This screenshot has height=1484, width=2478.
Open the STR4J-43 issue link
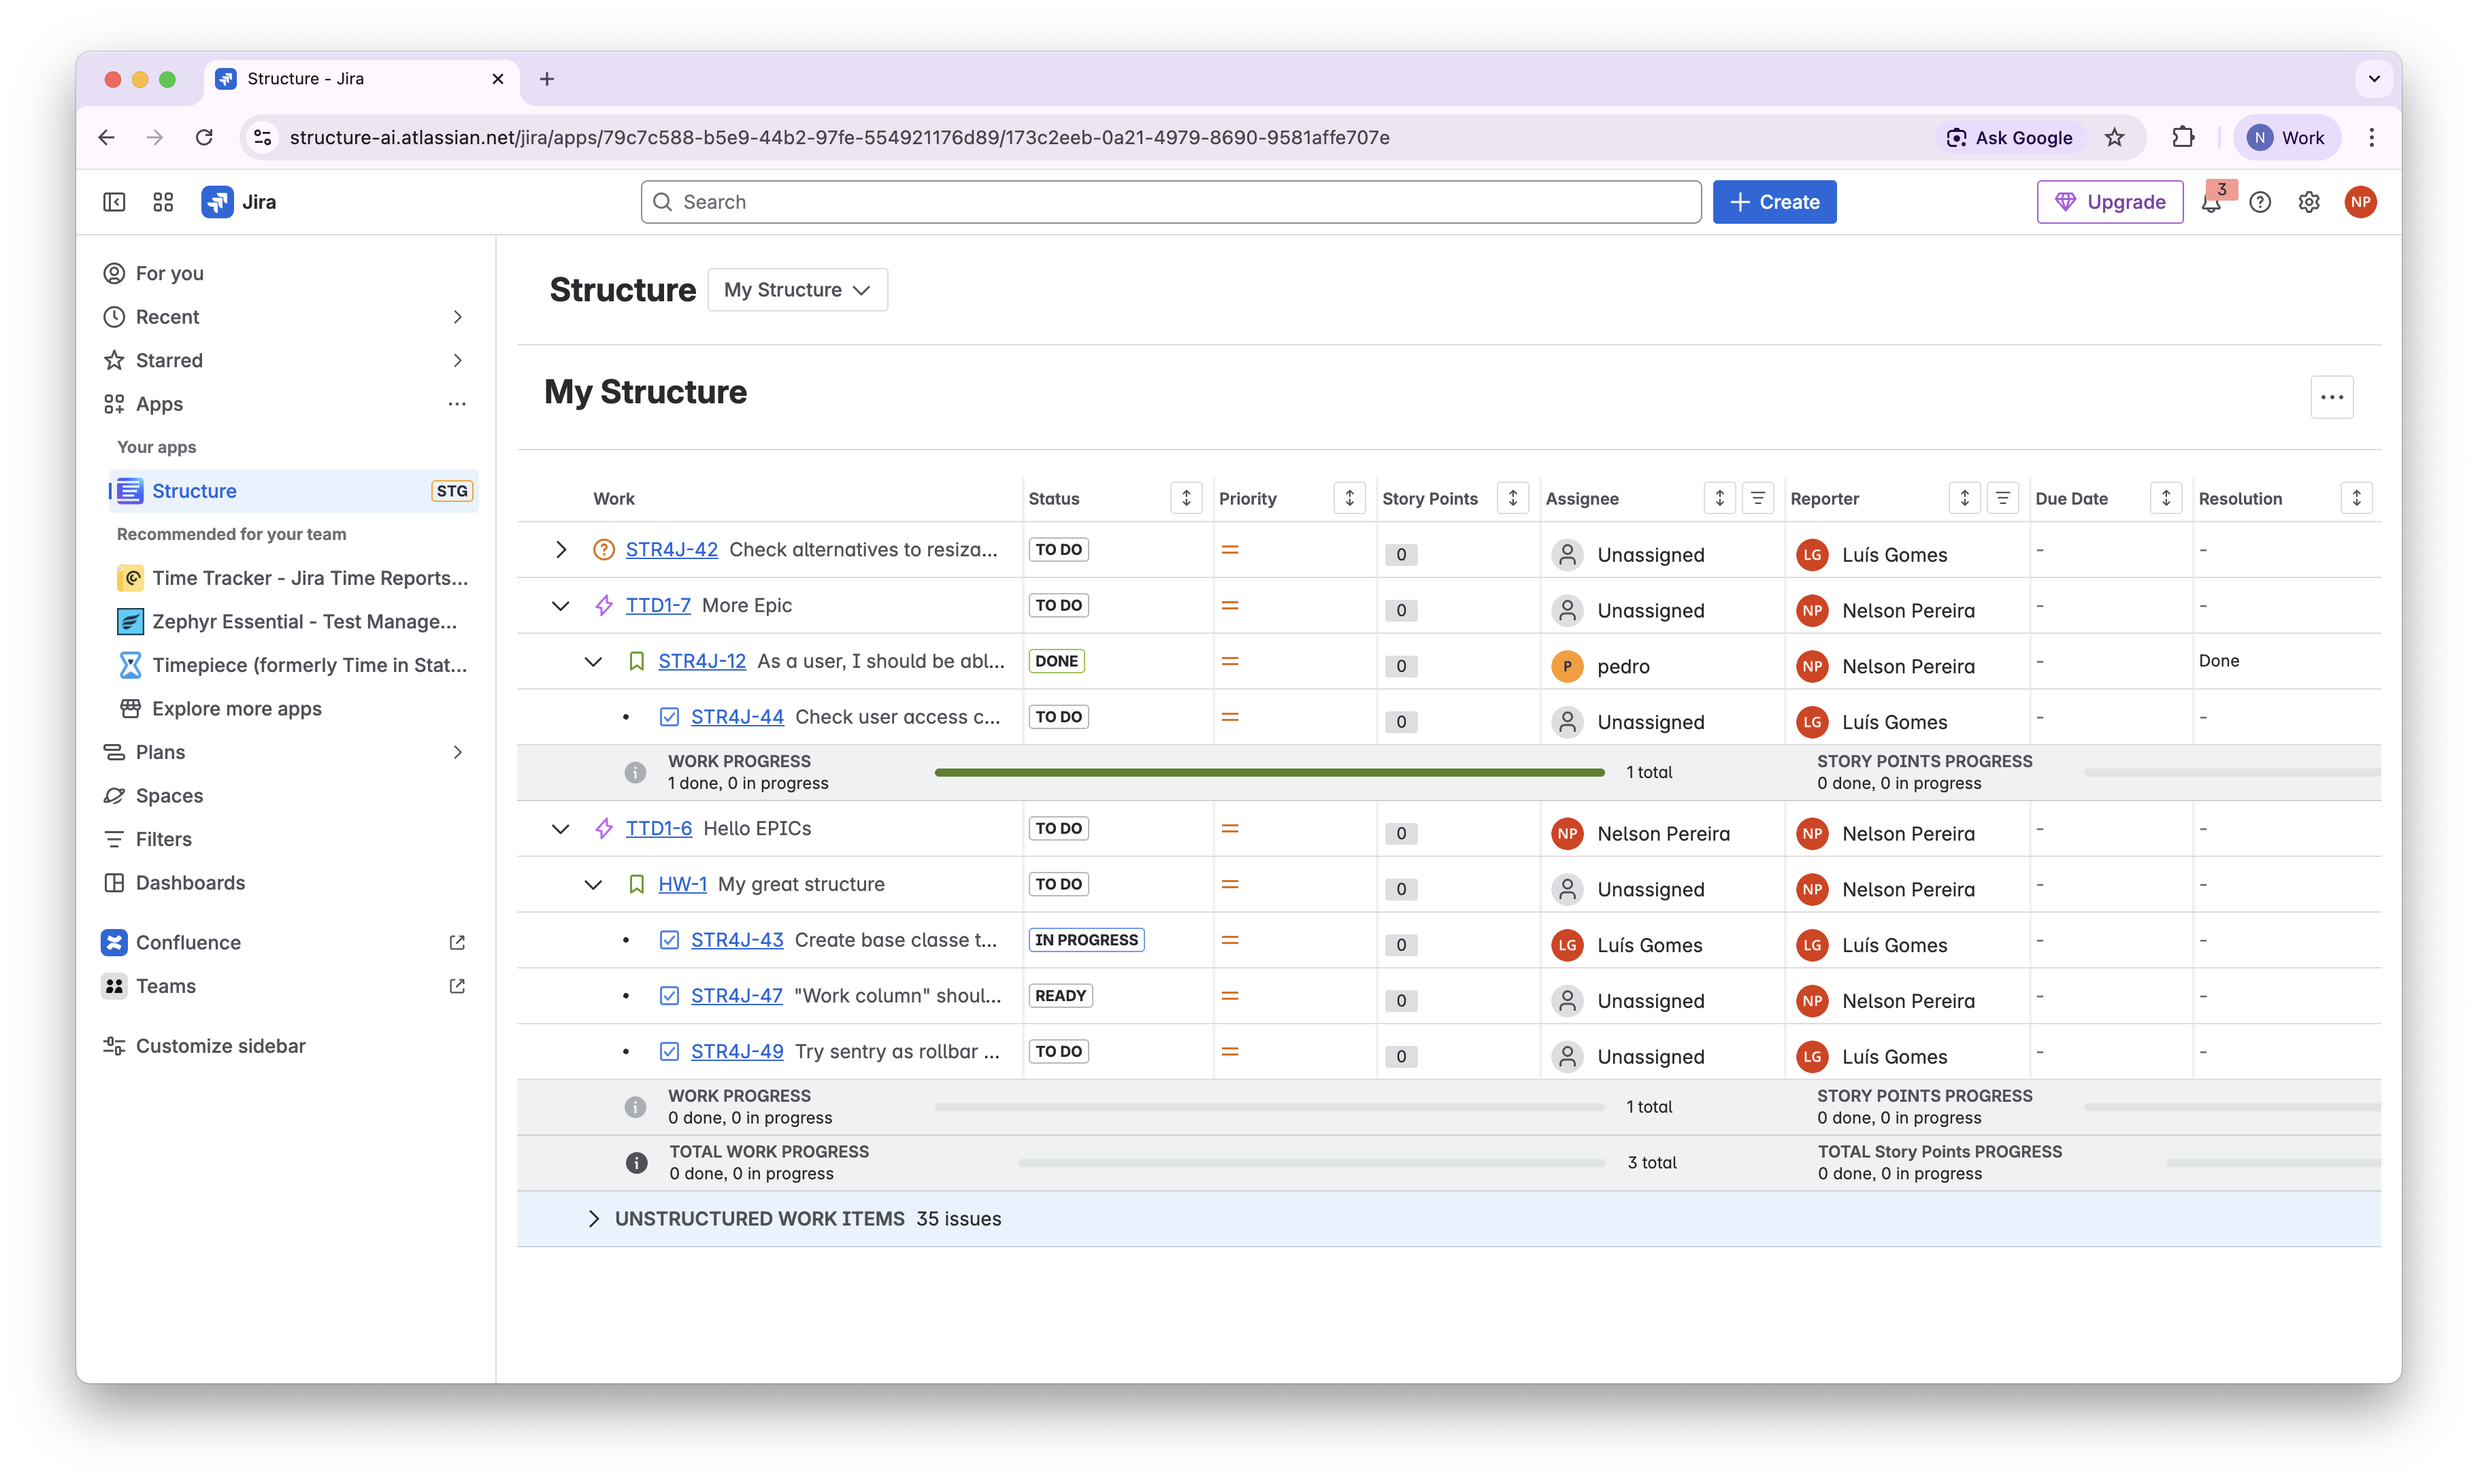[x=738, y=940]
